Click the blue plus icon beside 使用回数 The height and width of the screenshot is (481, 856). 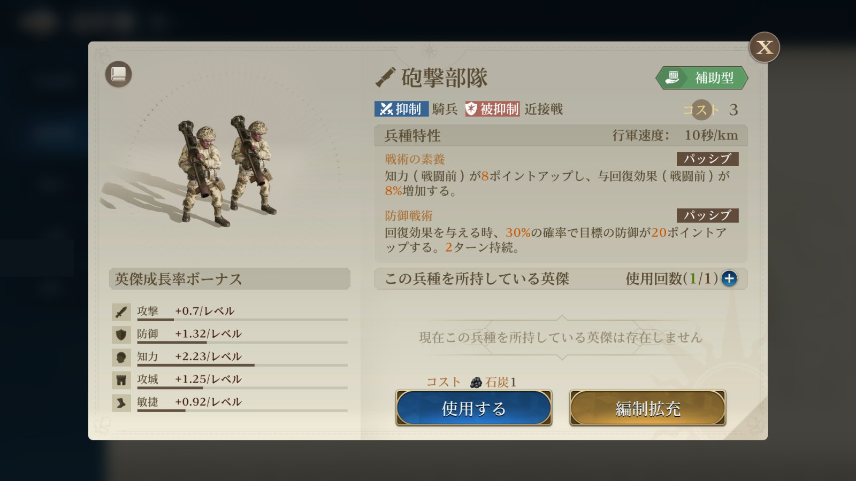tap(729, 278)
